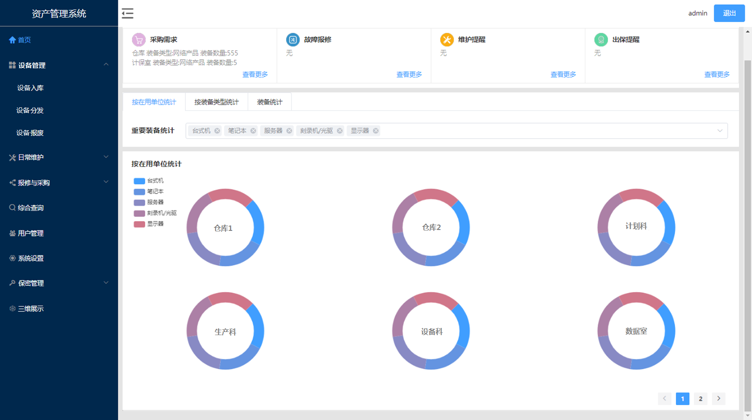Switch to 按在用单位统计 tab
The width and height of the screenshot is (752, 420).
[x=154, y=102]
